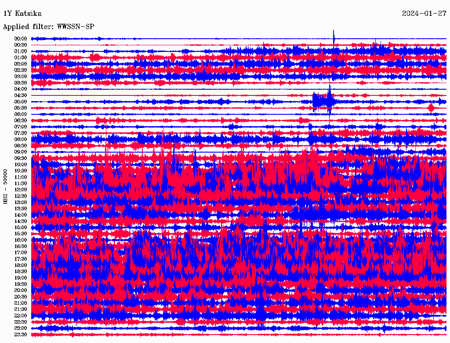450x343 pixels.
Task: Select the 22:00 time label
Action: 21,316
